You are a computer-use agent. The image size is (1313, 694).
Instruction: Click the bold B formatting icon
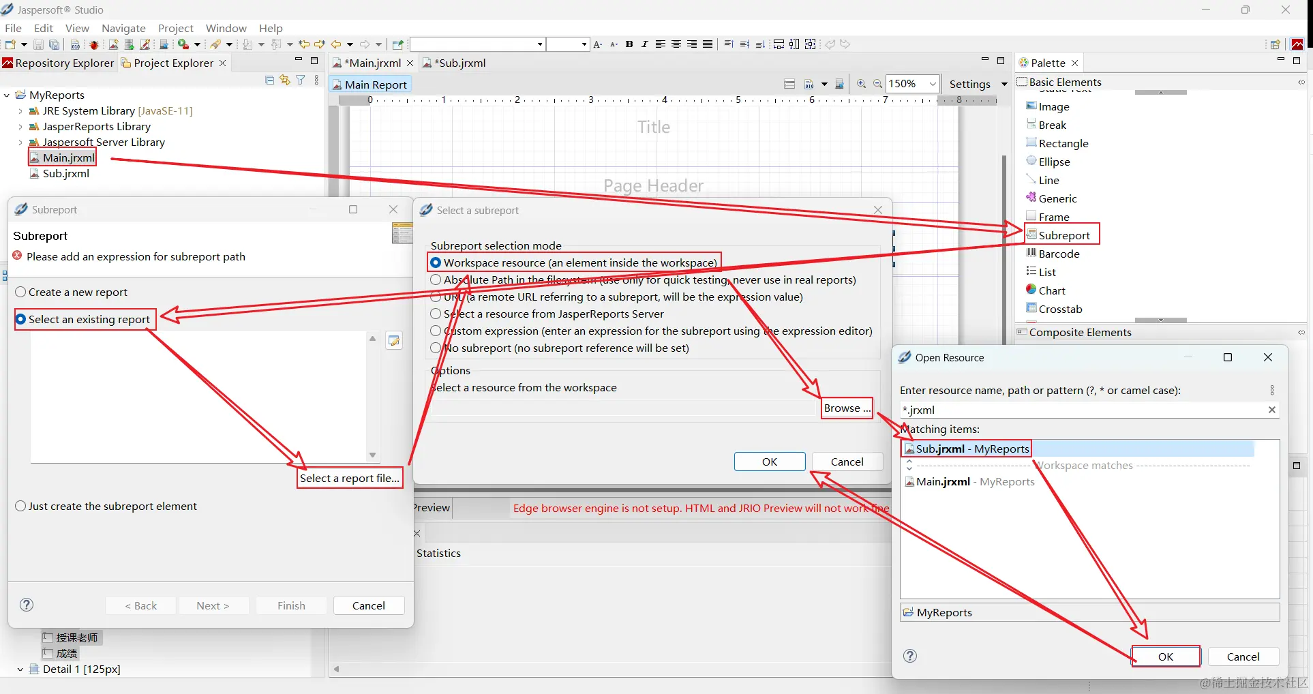(629, 44)
